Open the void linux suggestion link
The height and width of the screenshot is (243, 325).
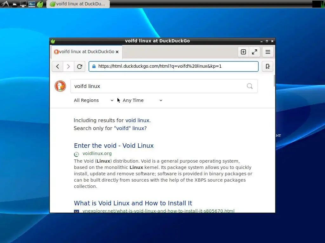(x=137, y=121)
